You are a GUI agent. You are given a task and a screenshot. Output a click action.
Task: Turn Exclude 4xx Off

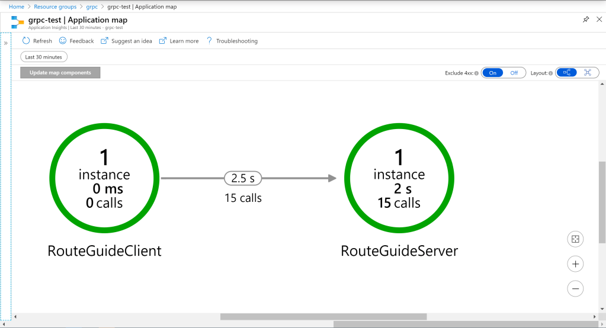point(514,73)
